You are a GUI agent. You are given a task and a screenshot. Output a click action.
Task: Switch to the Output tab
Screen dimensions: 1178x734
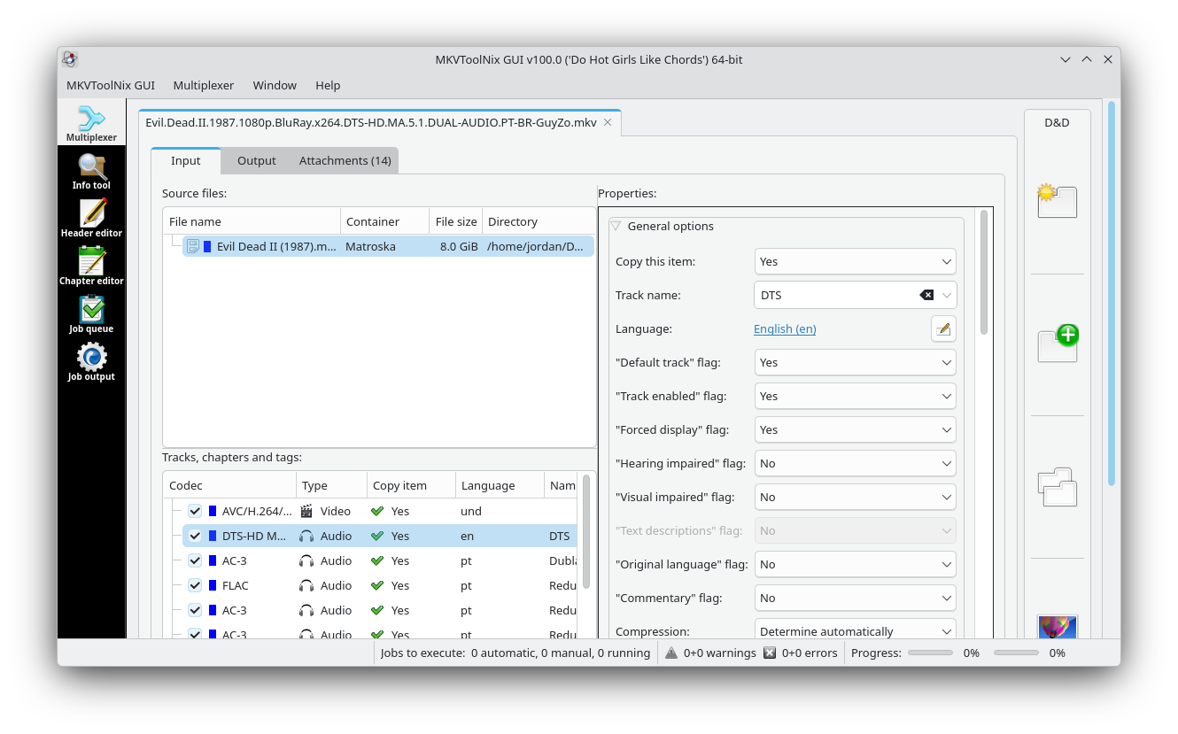(257, 160)
